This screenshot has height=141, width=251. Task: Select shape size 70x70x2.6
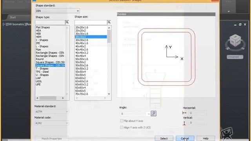coord(82,94)
